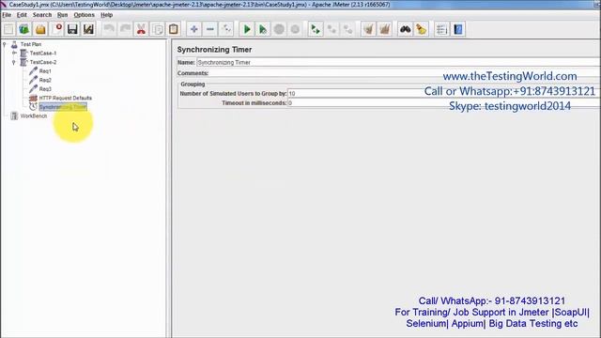Open the File menu
Image resolution: width=601 pixels, height=338 pixels.
[7, 15]
